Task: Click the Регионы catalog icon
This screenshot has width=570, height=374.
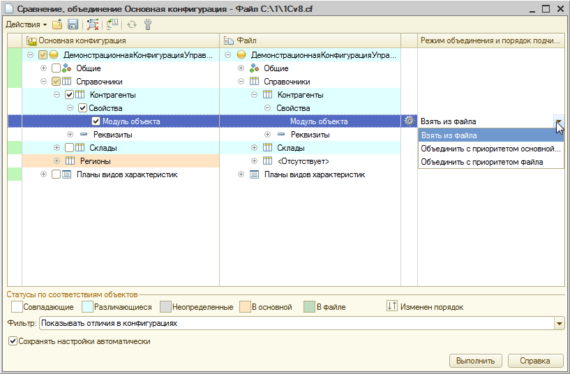Action: point(70,161)
